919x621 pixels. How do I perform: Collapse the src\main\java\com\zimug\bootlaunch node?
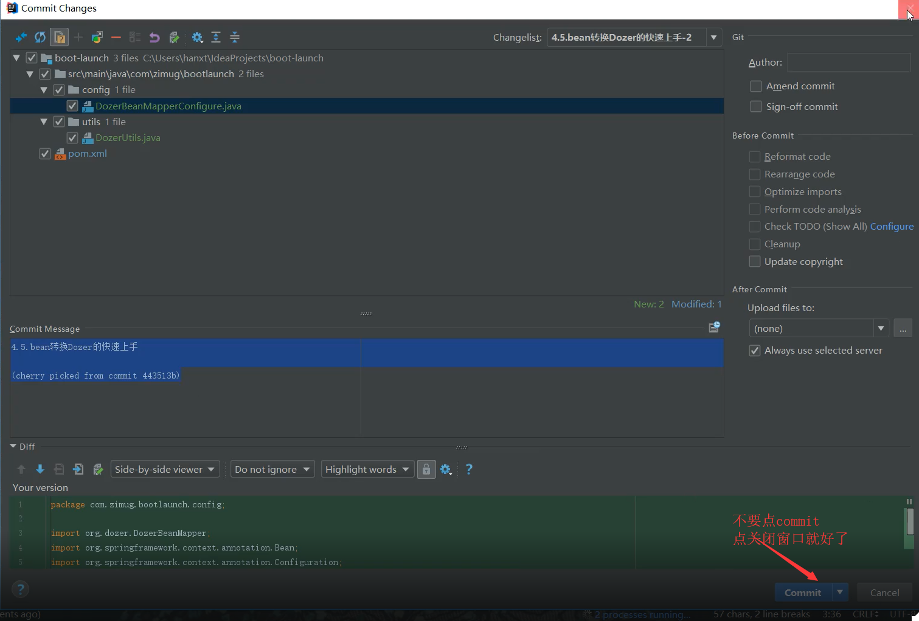click(30, 74)
